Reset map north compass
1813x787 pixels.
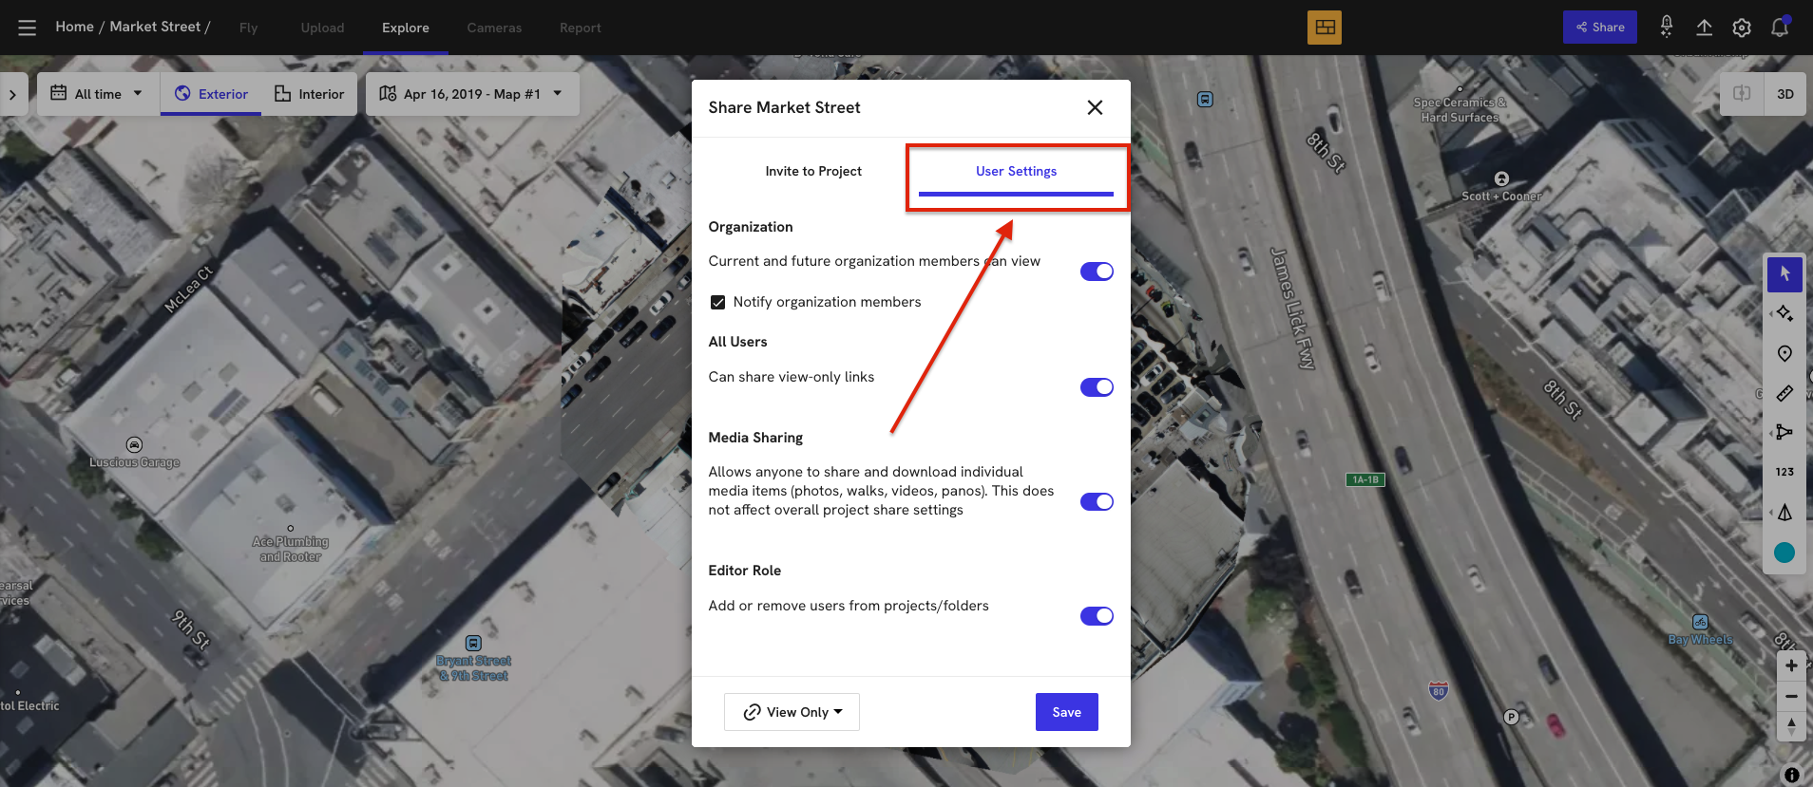(x=1791, y=726)
